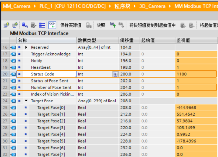The height and width of the screenshot is (157, 218).
Task: Click the 起始值 column header
Action: click(157, 41)
